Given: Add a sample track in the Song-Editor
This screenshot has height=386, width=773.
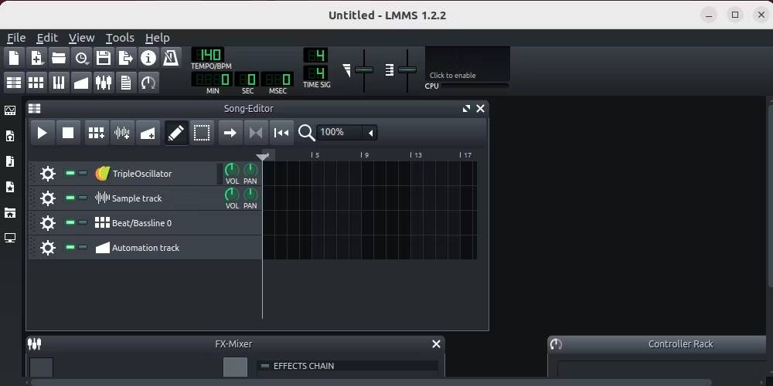Looking at the screenshot, I should (122, 133).
